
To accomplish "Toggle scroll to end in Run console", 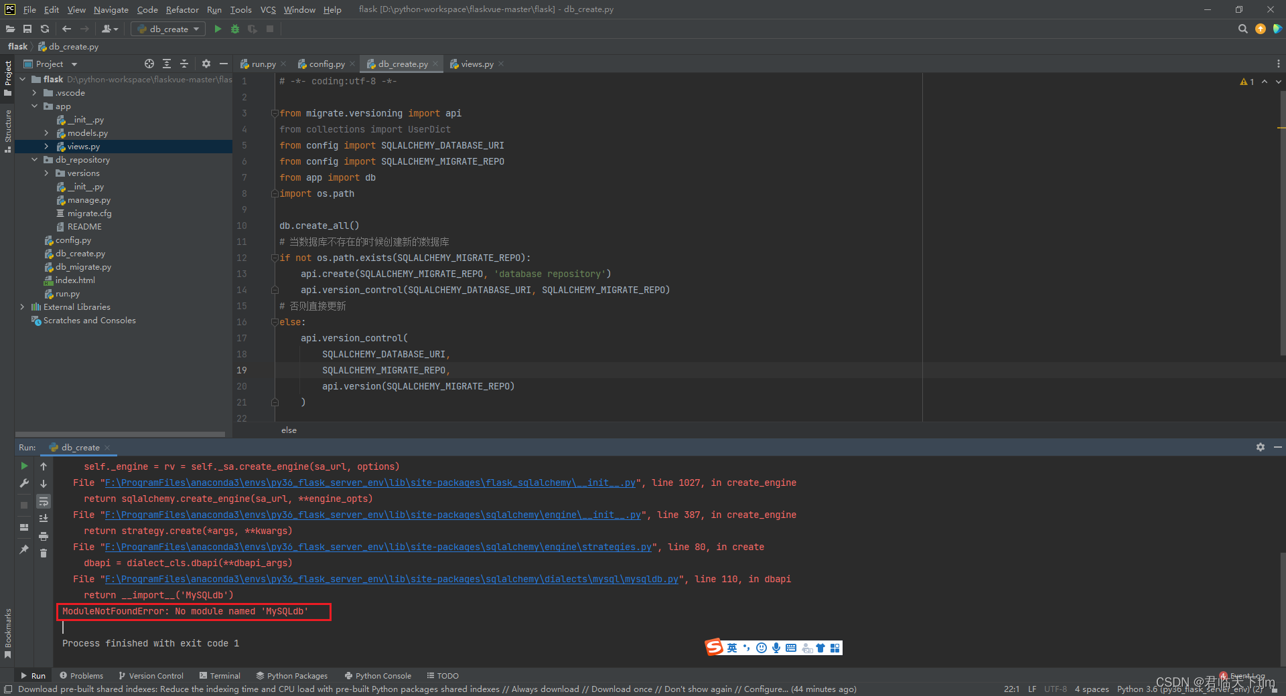I will click(44, 519).
